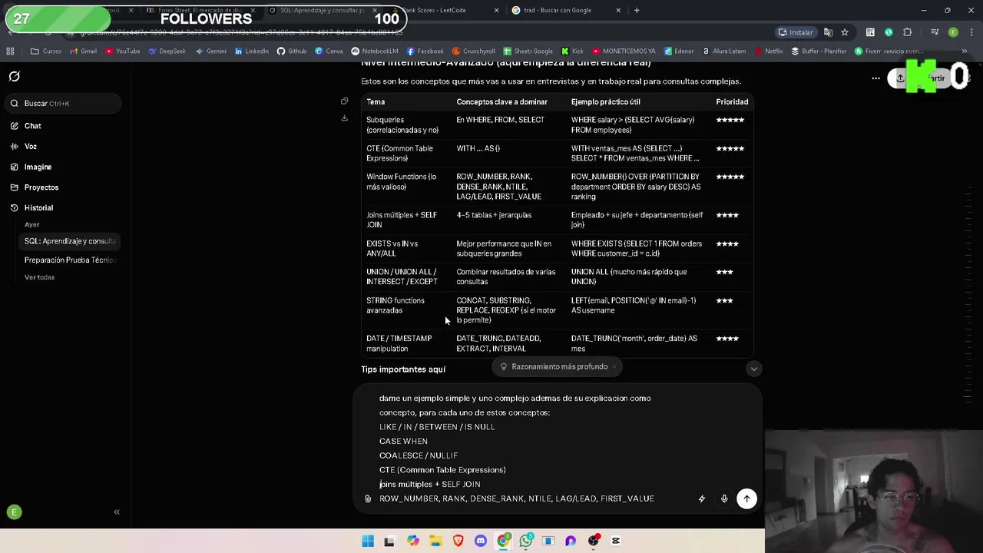This screenshot has height=553, width=983.
Task: Open Brave browser from the taskbar
Action: coord(458,541)
